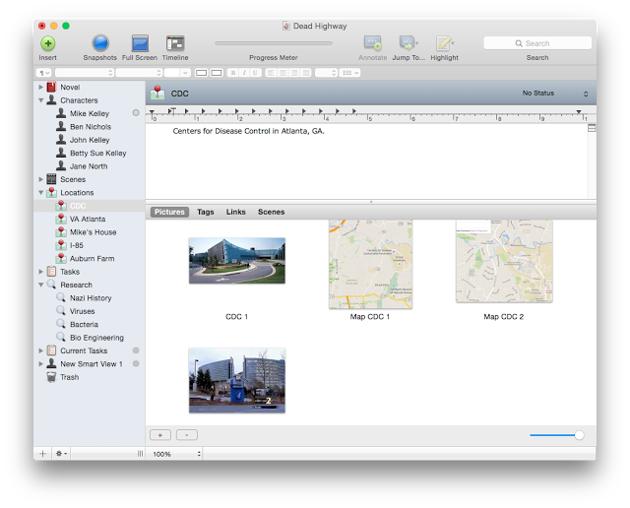Click the text color box
Screen dimensions: 630x508
201,73
